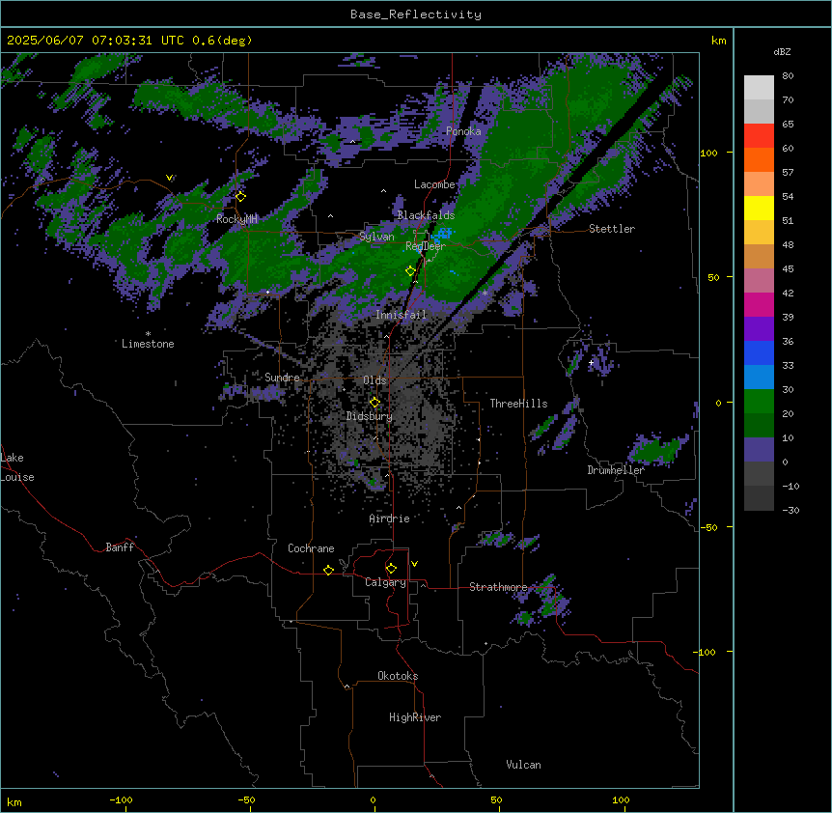This screenshot has width=832, height=813.
Task: Click the Lake Louise label
Action: (17, 467)
